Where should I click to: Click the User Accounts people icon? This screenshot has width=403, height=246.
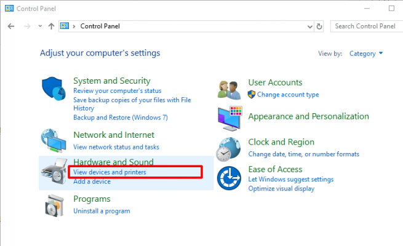pyautogui.click(x=229, y=89)
